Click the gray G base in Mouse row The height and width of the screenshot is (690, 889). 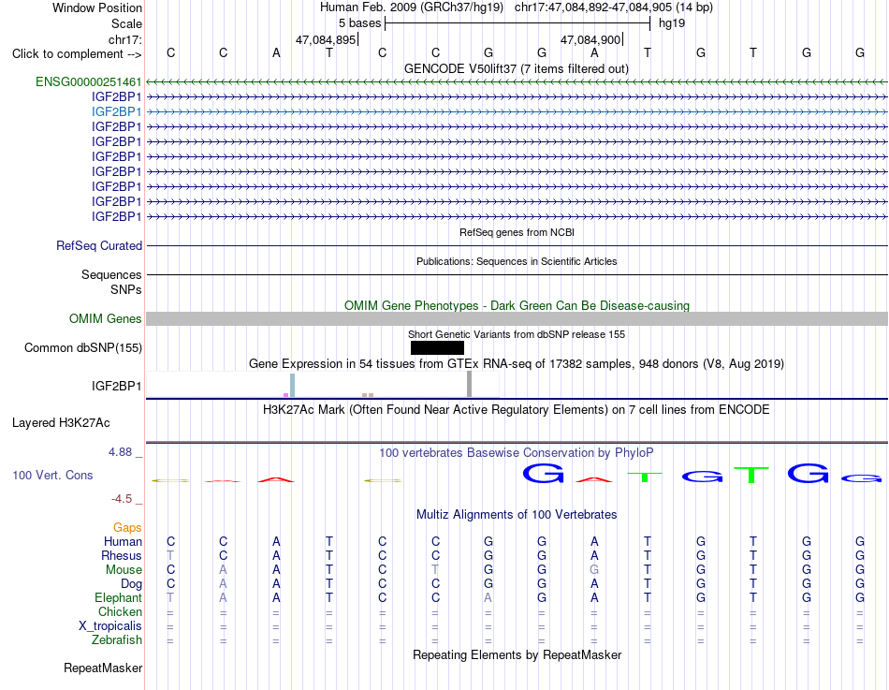(x=594, y=570)
